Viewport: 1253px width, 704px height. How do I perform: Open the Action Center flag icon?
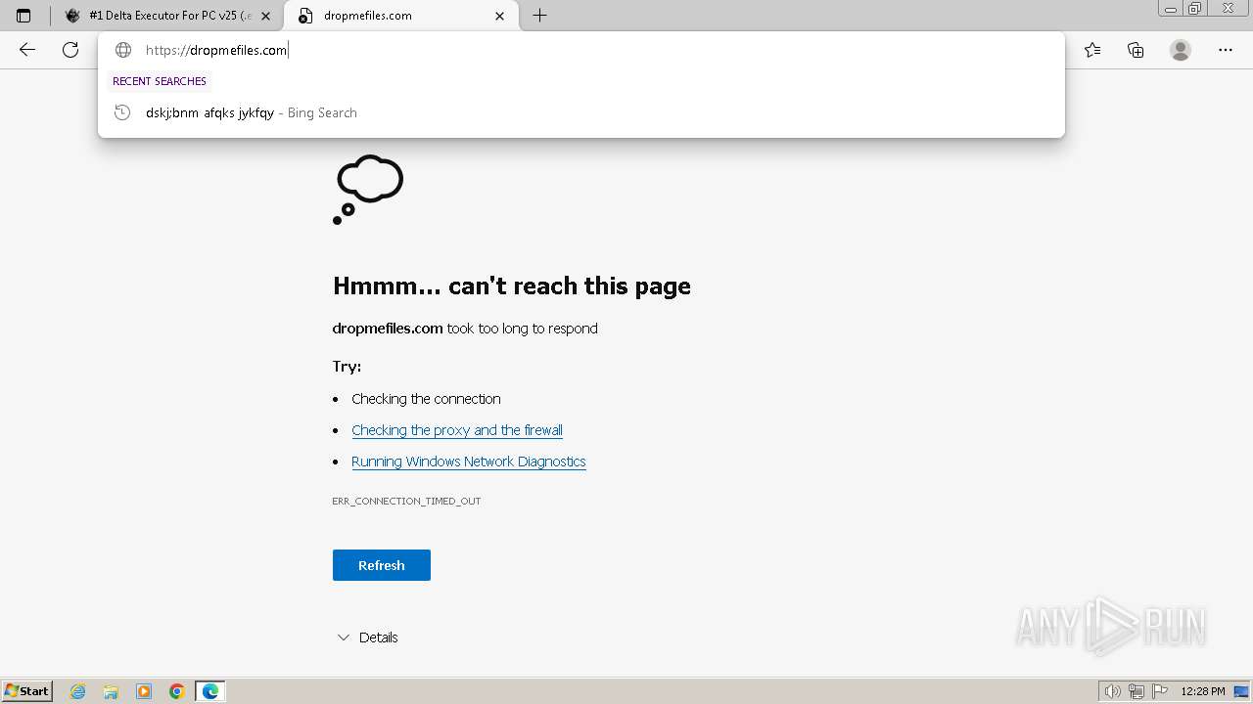[1160, 691]
